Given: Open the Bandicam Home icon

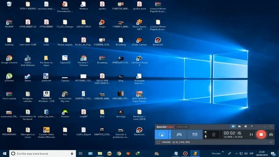Looking at the screenshot, I should point(233,126).
